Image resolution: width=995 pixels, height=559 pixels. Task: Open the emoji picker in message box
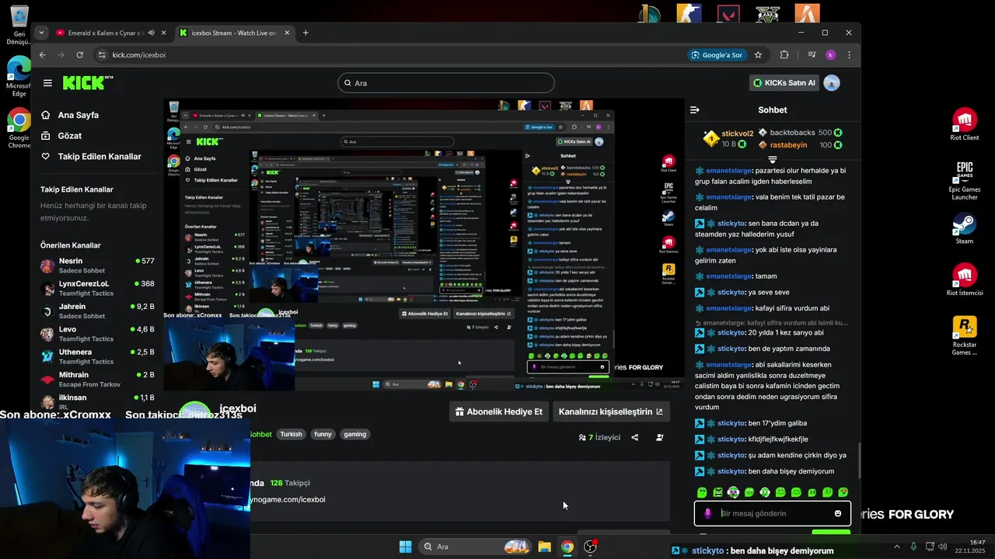point(837,513)
